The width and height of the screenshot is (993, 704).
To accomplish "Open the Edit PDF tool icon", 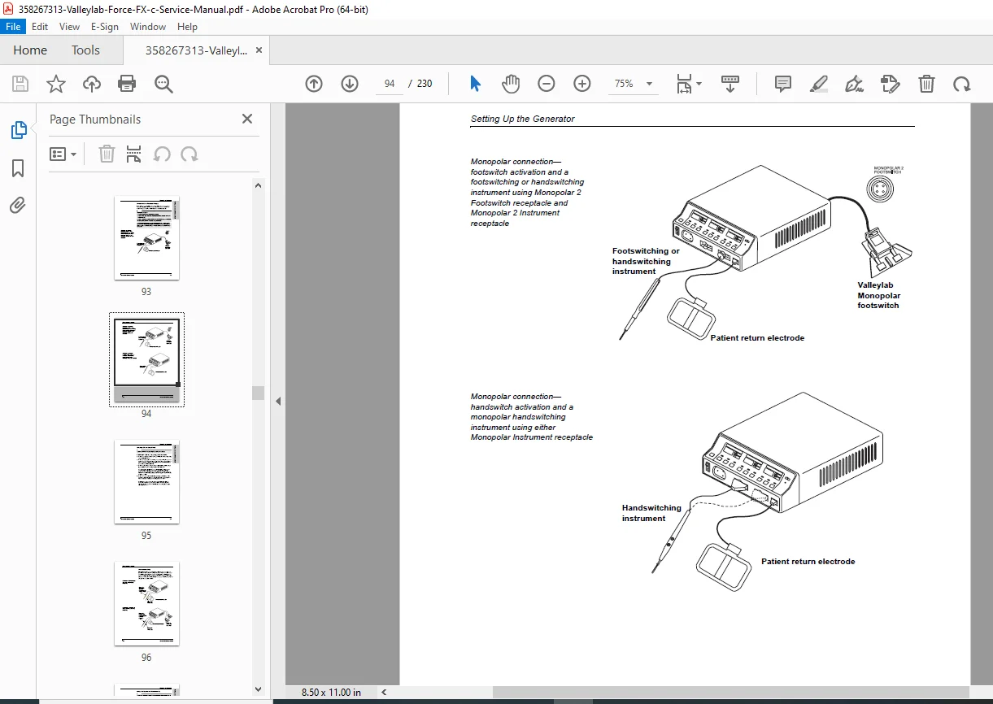I will [x=891, y=84].
